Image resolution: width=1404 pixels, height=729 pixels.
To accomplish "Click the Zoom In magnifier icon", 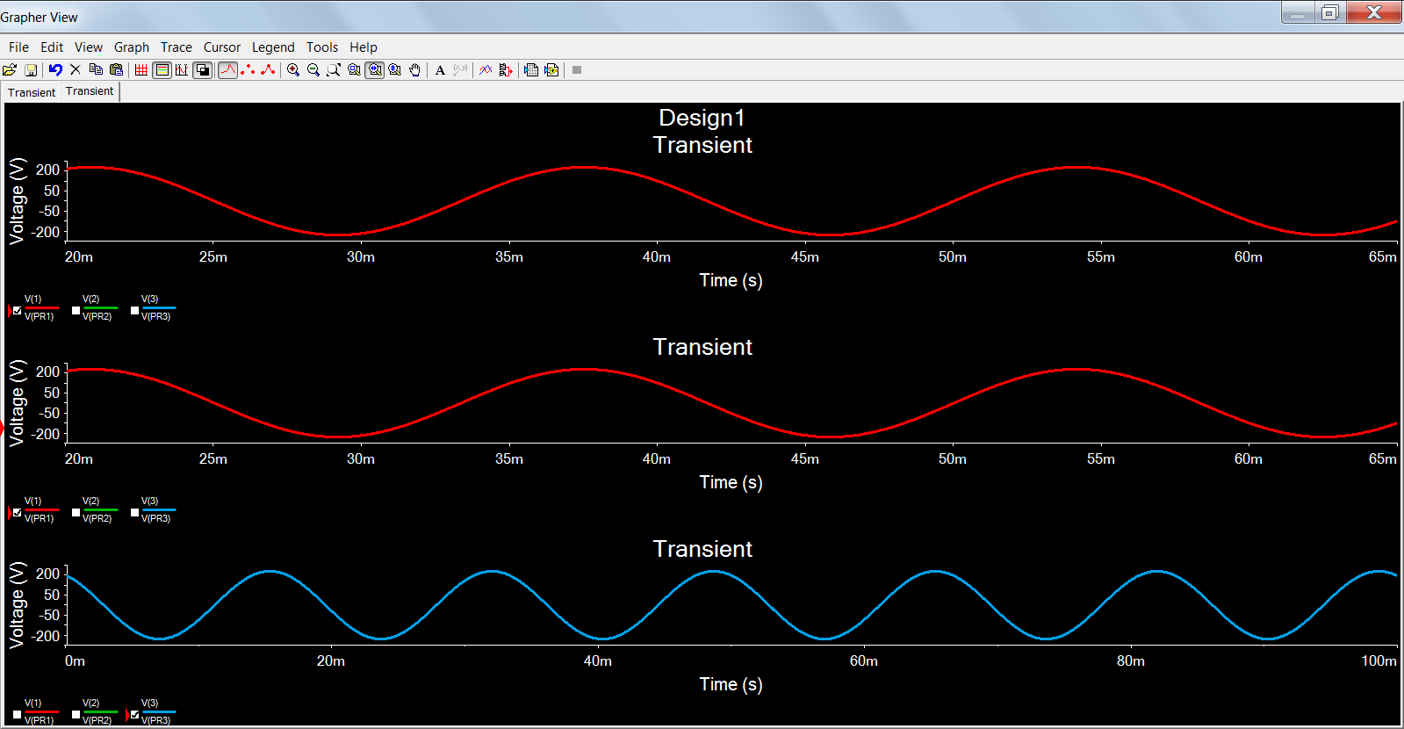I will pyautogui.click(x=293, y=70).
